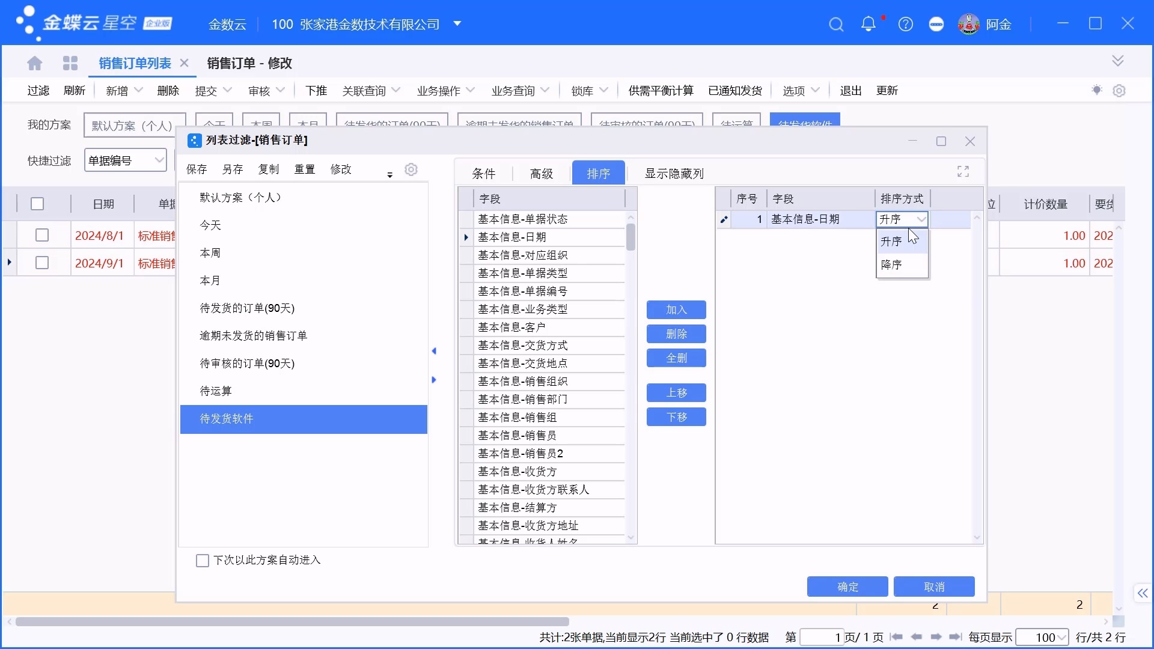1154x649 pixels.
Task: Close the 列表过滤 dialog
Action: pos(970,141)
